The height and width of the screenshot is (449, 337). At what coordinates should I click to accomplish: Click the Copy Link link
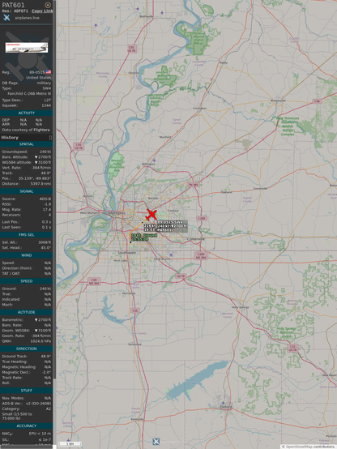coord(42,11)
